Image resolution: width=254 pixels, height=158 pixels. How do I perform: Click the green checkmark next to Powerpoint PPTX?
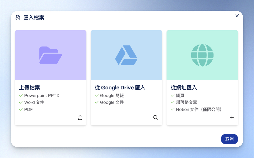pos(21,95)
